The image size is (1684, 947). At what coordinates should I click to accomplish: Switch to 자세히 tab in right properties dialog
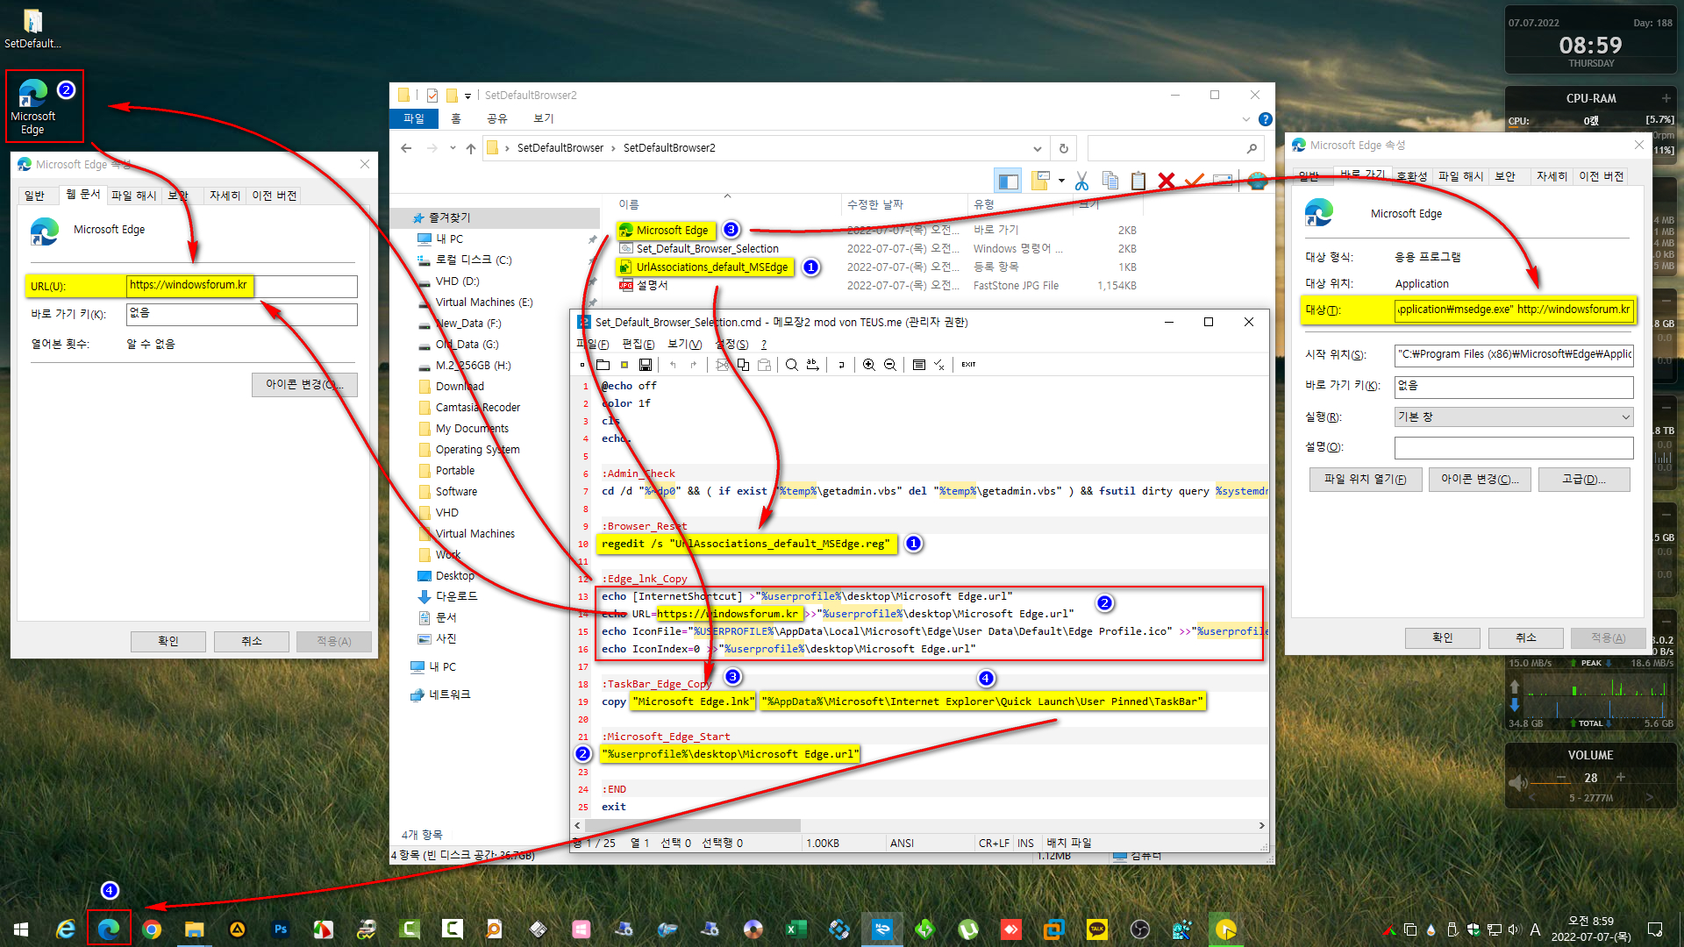(x=1551, y=176)
